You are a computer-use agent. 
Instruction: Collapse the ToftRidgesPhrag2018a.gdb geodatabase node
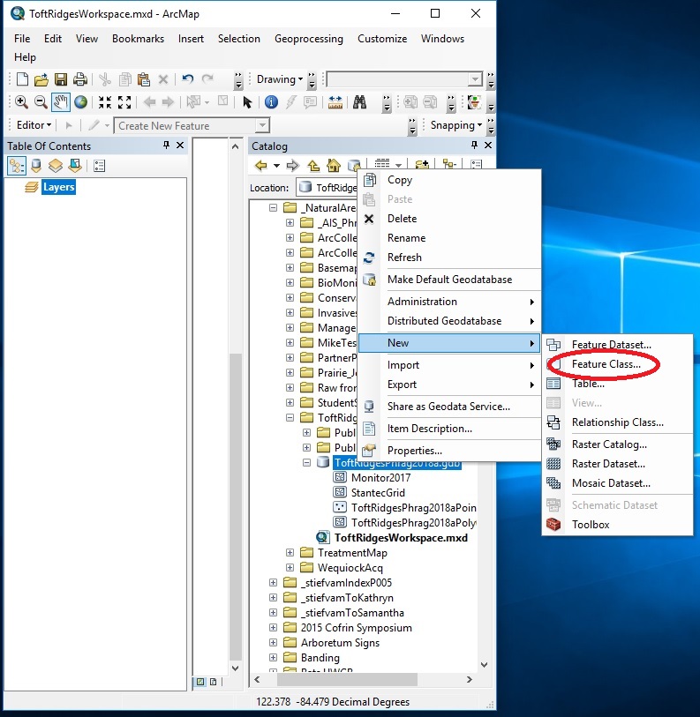[x=306, y=463]
